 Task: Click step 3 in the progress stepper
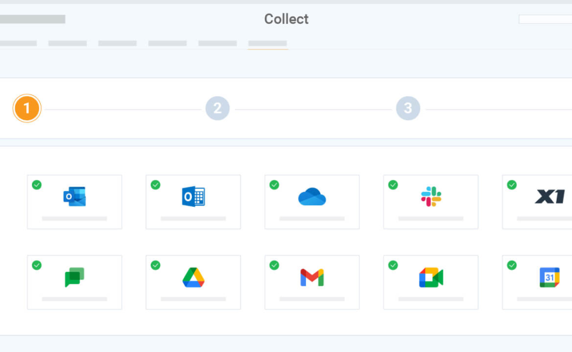click(408, 108)
